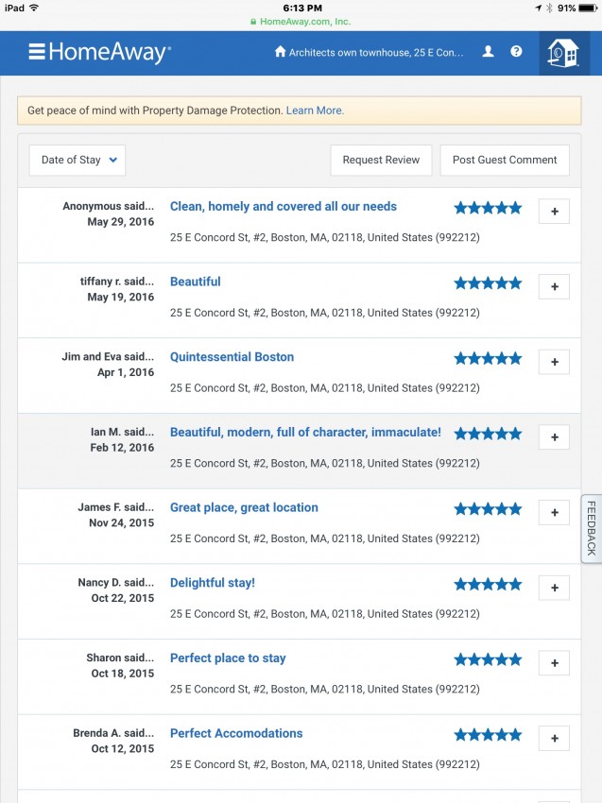Image resolution: width=602 pixels, height=803 pixels.
Task: Expand Ian M.'s review with plus button
Action: pyautogui.click(x=554, y=437)
